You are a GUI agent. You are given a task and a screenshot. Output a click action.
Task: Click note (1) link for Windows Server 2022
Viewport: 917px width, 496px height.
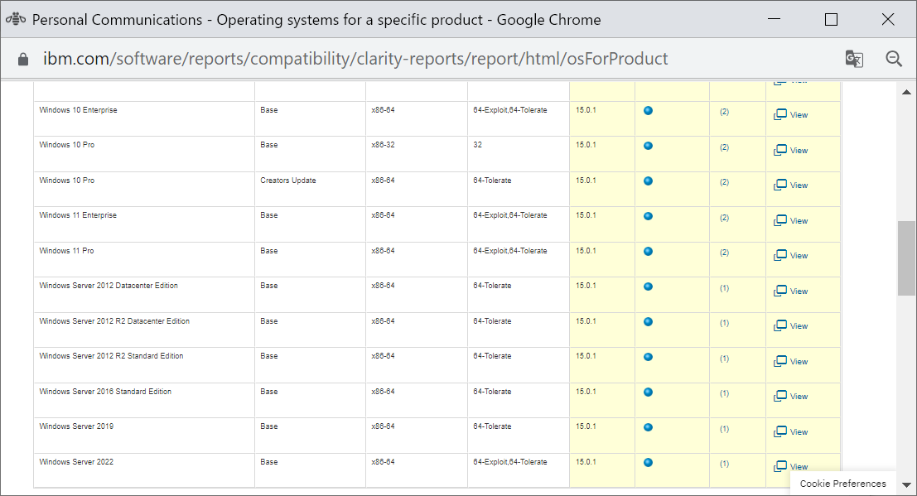tap(724, 464)
